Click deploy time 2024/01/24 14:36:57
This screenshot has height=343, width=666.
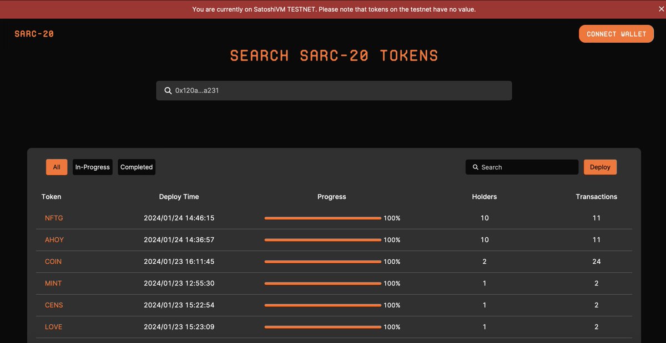(179, 240)
